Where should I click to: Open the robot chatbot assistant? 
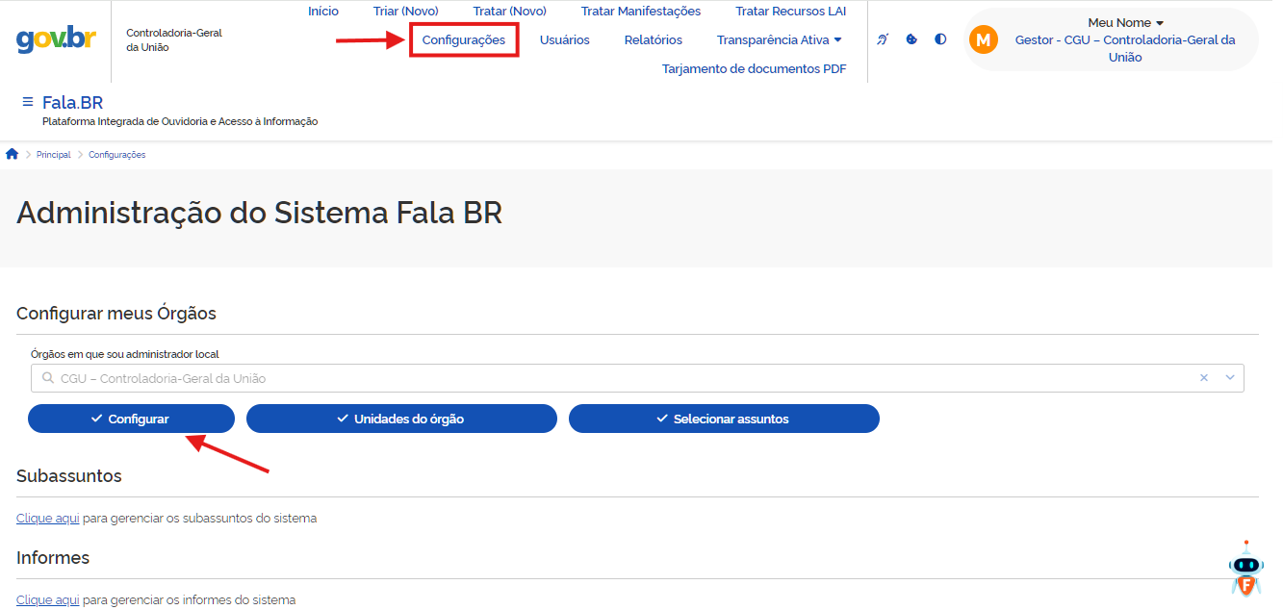[x=1245, y=570]
